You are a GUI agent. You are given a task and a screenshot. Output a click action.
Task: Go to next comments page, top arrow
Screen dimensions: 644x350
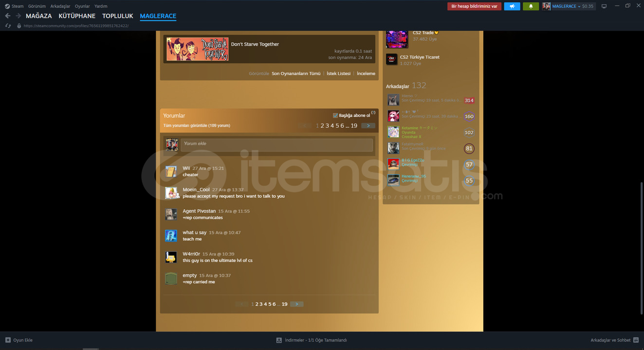(x=368, y=125)
